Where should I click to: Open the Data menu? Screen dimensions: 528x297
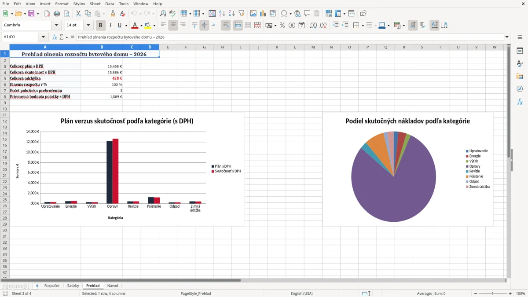tap(110, 4)
